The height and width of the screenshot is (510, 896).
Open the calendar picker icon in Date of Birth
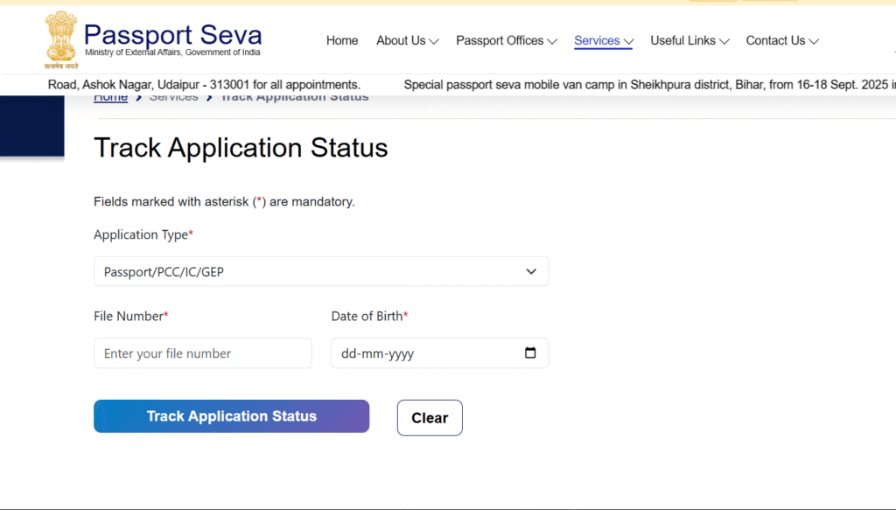(x=530, y=353)
